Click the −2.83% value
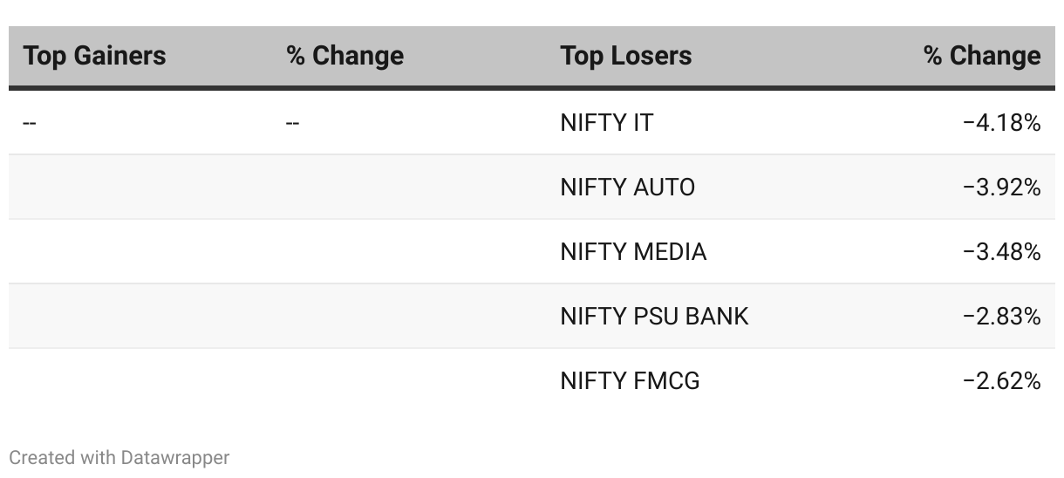Screen dimensions: 1064x478 pos(1001,316)
